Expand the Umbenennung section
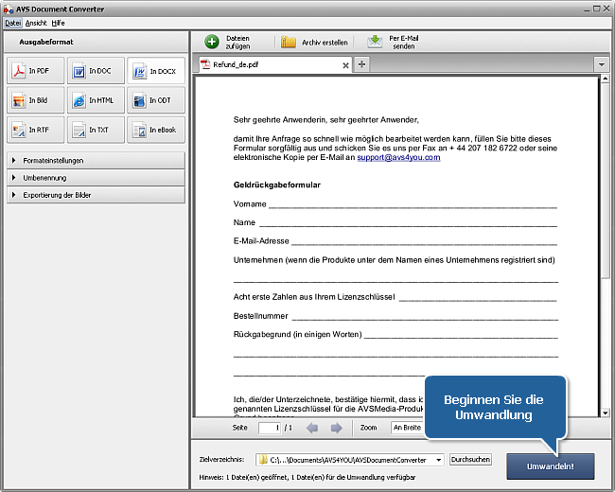615x492 pixels. click(x=95, y=178)
